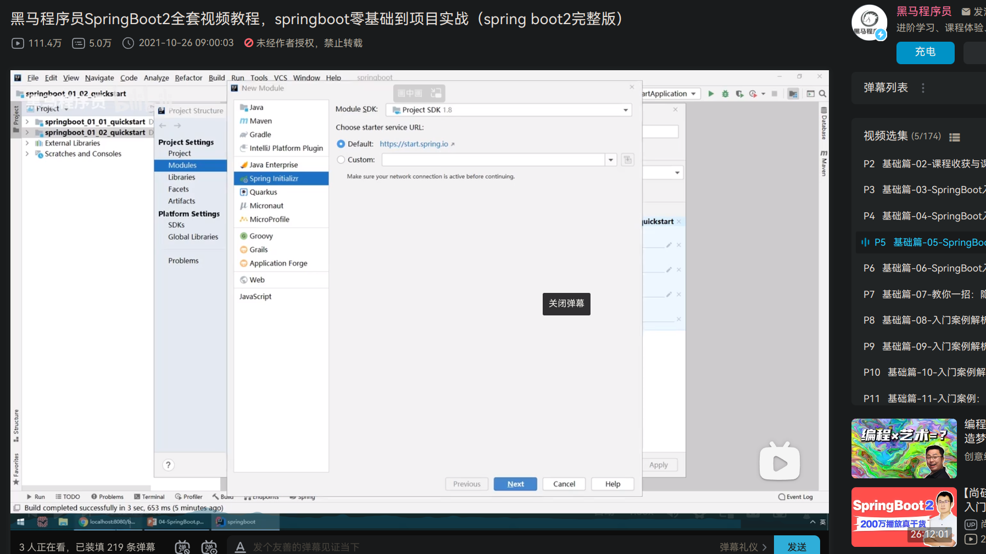Click the Cancel button in New Module
The image size is (986, 554).
pos(564,484)
